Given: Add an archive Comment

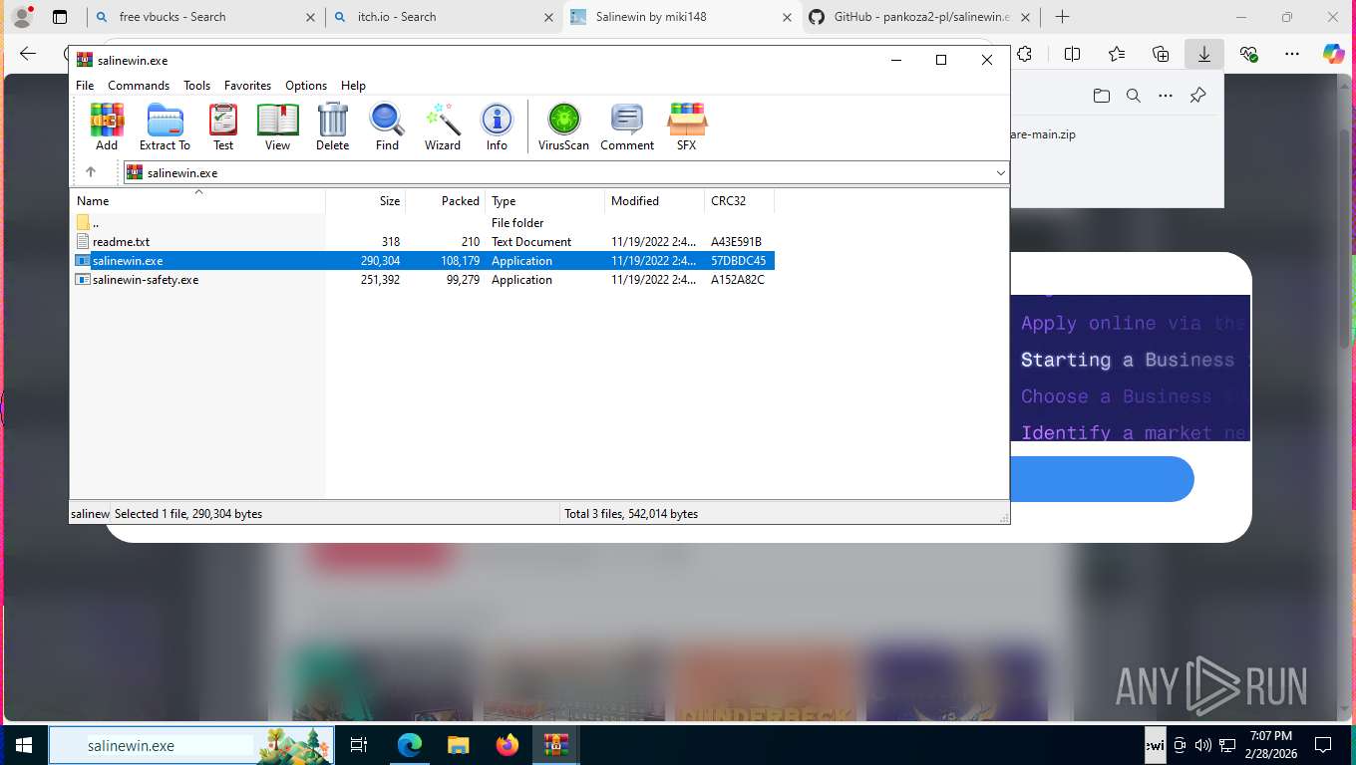Looking at the screenshot, I should [627, 127].
